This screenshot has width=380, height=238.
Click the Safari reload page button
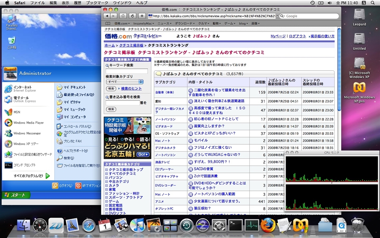[132, 16]
